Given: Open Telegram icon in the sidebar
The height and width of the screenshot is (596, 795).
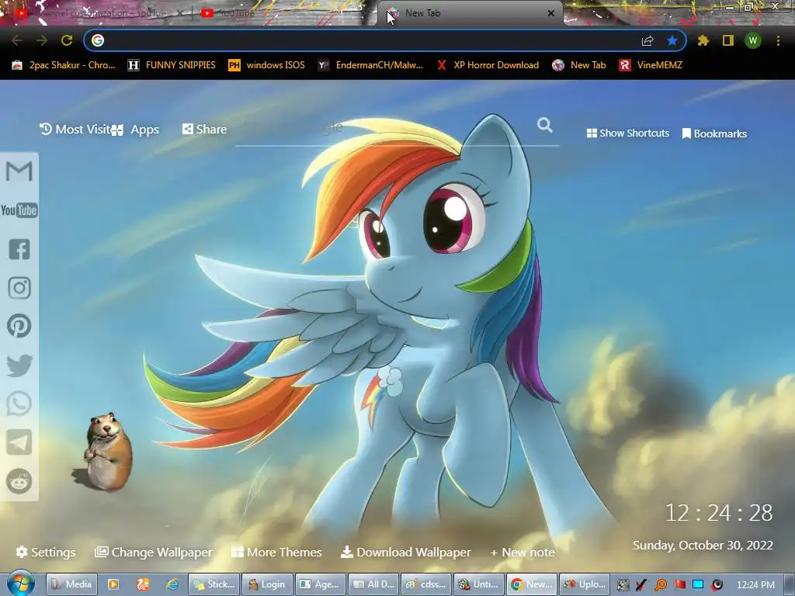Looking at the screenshot, I should pos(19,442).
